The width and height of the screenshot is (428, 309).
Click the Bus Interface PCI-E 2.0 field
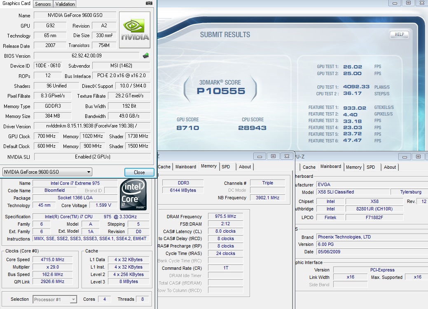click(x=121, y=75)
